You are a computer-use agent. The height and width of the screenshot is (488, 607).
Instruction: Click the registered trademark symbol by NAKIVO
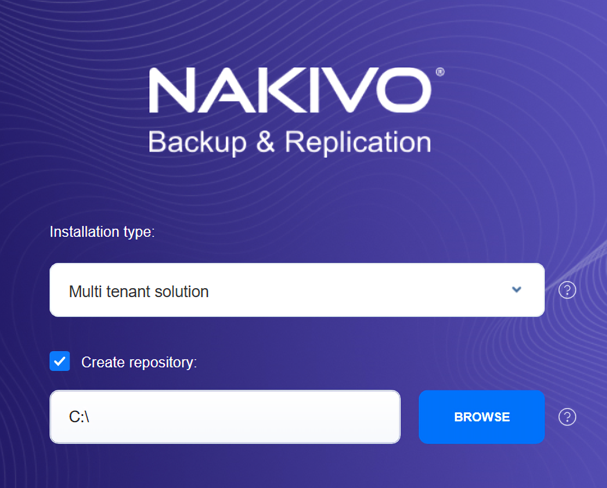(x=440, y=72)
